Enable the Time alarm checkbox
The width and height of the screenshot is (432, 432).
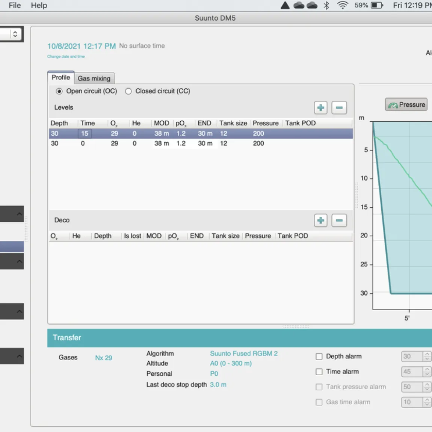[x=319, y=372]
